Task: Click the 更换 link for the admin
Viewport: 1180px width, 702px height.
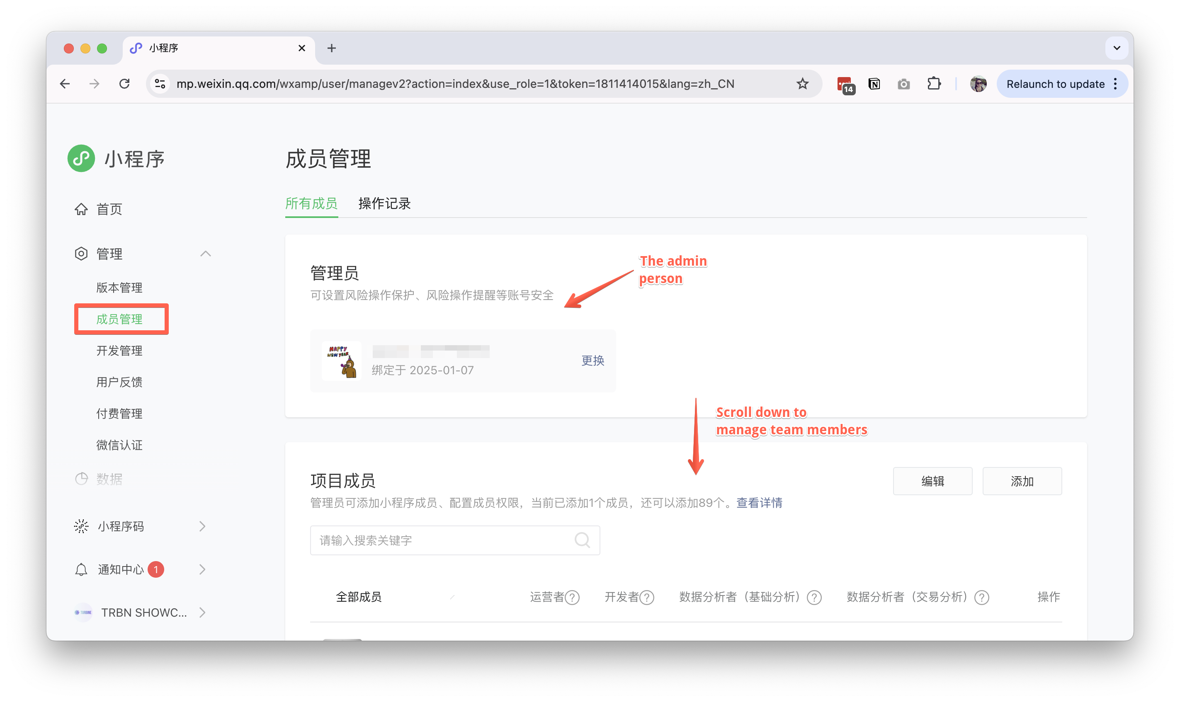Action: point(592,361)
